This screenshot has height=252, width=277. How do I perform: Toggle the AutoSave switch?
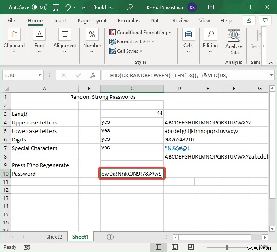[39, 7]
